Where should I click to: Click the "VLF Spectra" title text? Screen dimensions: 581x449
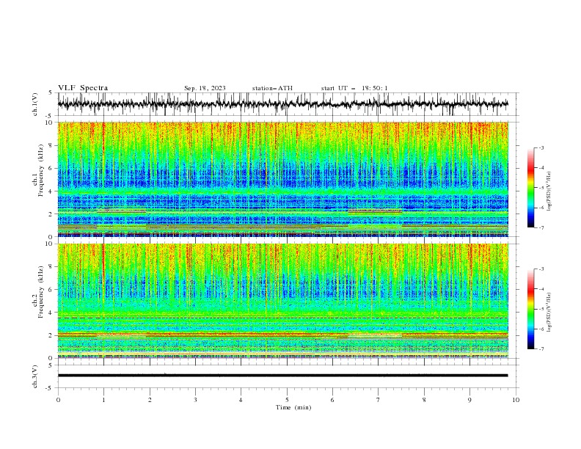(83, 88)
